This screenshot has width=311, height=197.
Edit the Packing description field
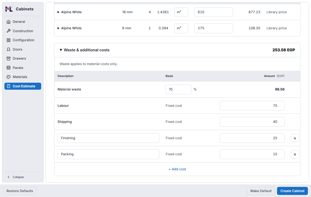pyautogui.click(x=108, y=154)
